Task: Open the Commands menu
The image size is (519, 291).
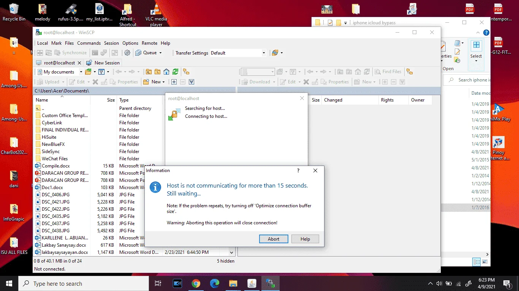Action: click(x=89, y=43)
